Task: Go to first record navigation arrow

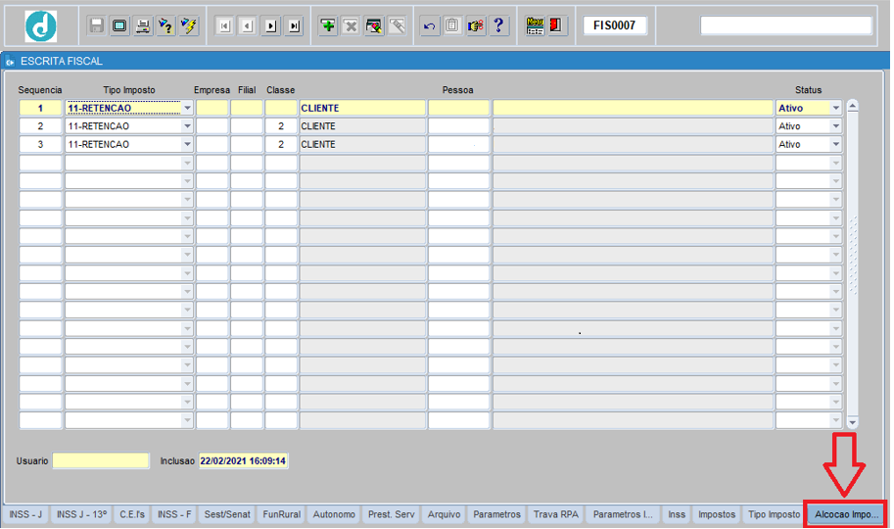Action: pos(224,26)
